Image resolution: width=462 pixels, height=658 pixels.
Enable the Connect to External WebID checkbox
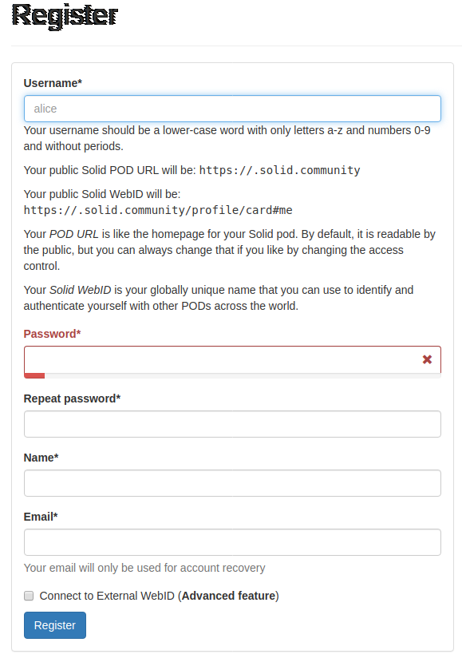(x=29, y=596)
